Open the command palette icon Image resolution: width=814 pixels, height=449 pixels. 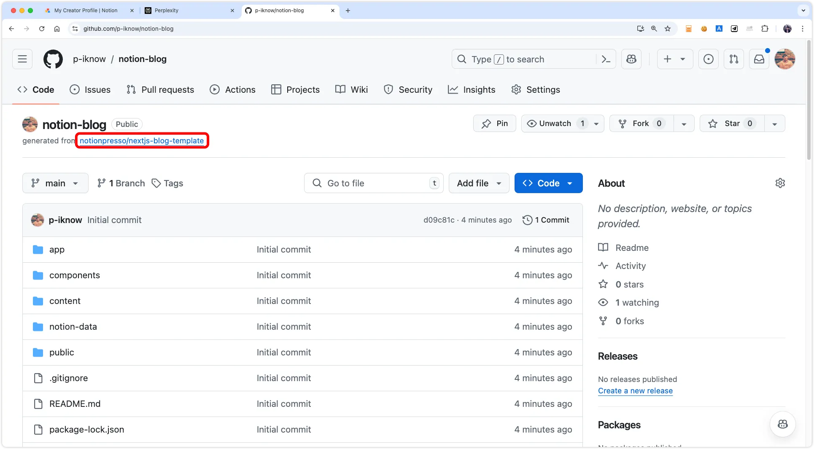(x=606, y=59)
